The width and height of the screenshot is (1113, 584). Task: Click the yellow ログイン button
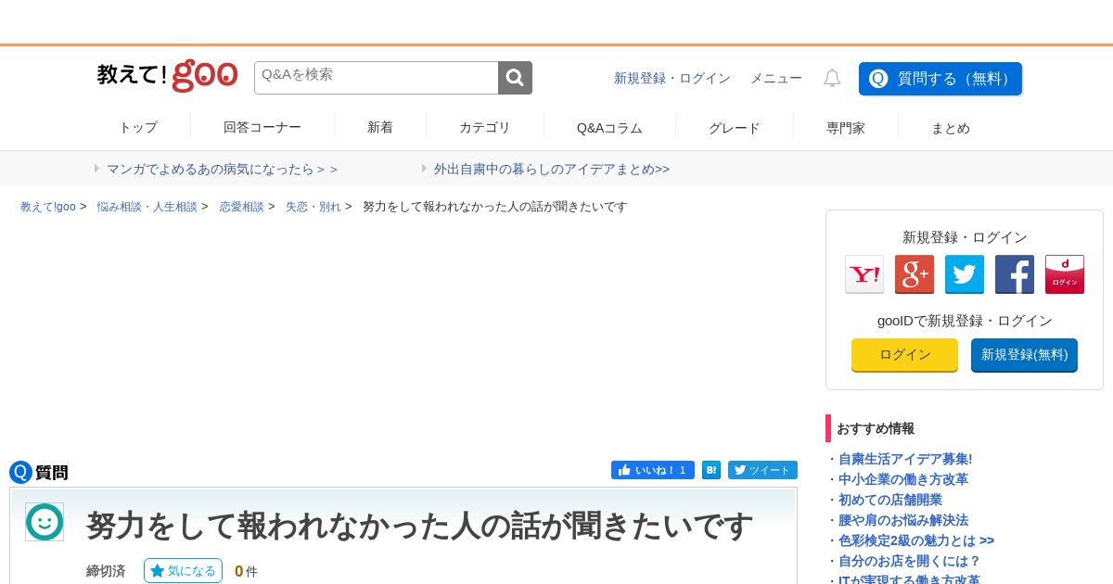[904, 355]
